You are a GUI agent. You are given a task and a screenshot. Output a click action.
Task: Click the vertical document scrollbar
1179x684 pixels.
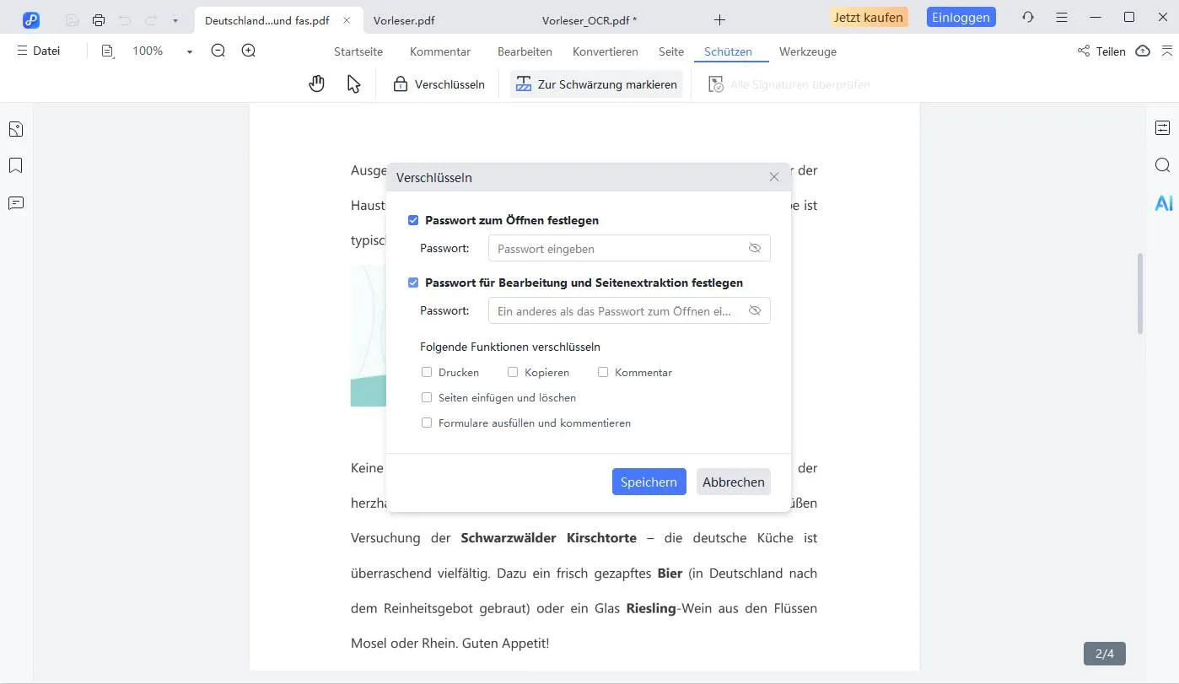coord(1140,293)
